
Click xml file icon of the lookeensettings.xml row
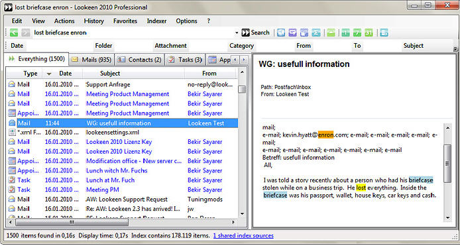pyautogui.click(x=12, y=133)
